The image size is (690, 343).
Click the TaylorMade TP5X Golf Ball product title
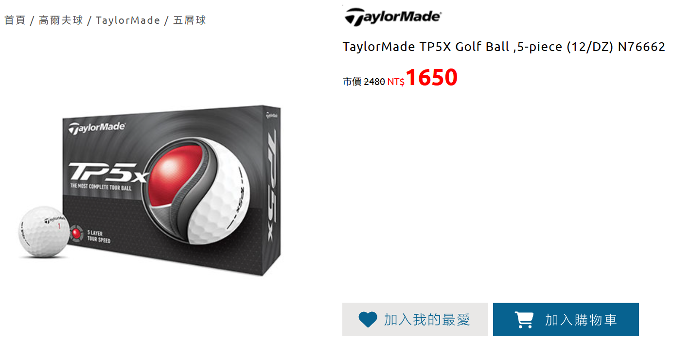click(504, 47)
